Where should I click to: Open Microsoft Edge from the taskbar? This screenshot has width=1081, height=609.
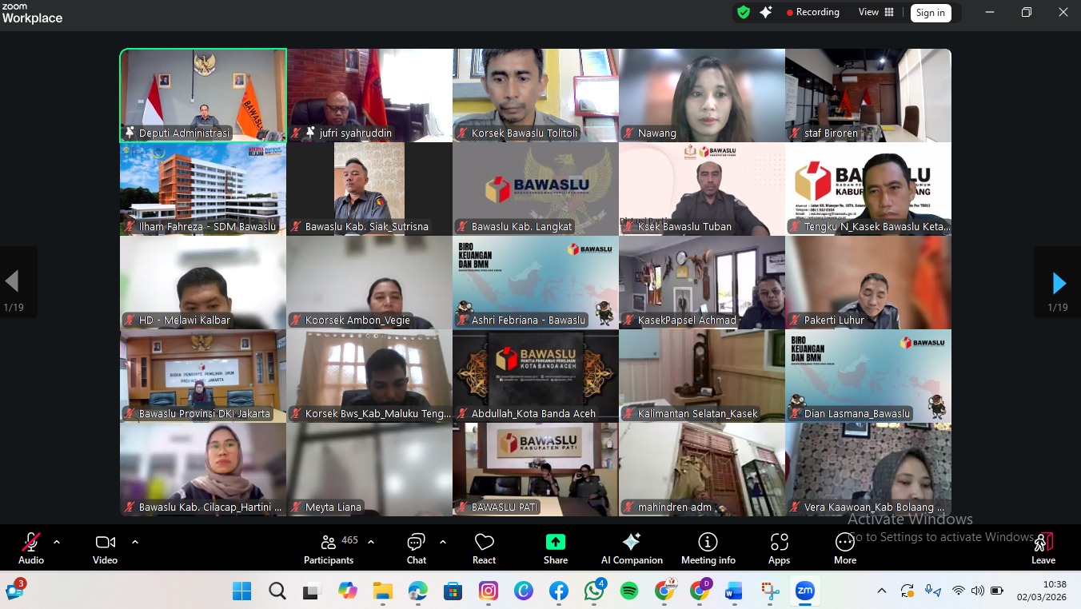pyautogui.click(x=418, y=591)
